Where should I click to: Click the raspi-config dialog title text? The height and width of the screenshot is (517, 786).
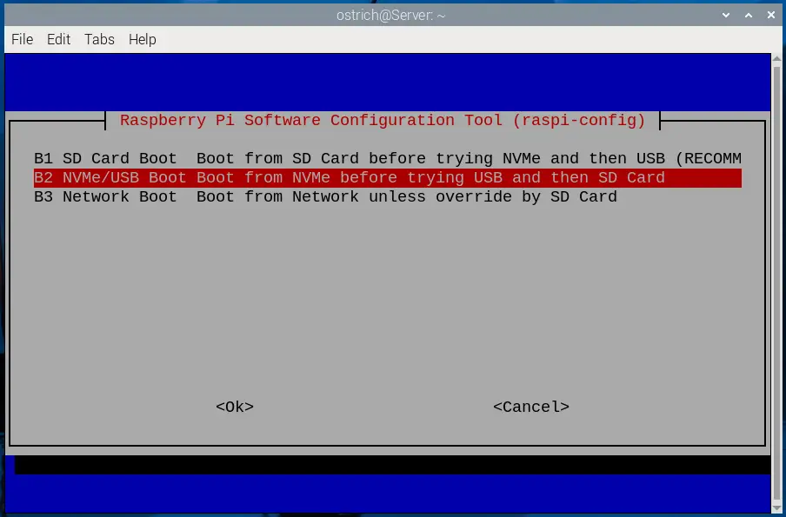(x=383, y=120)
